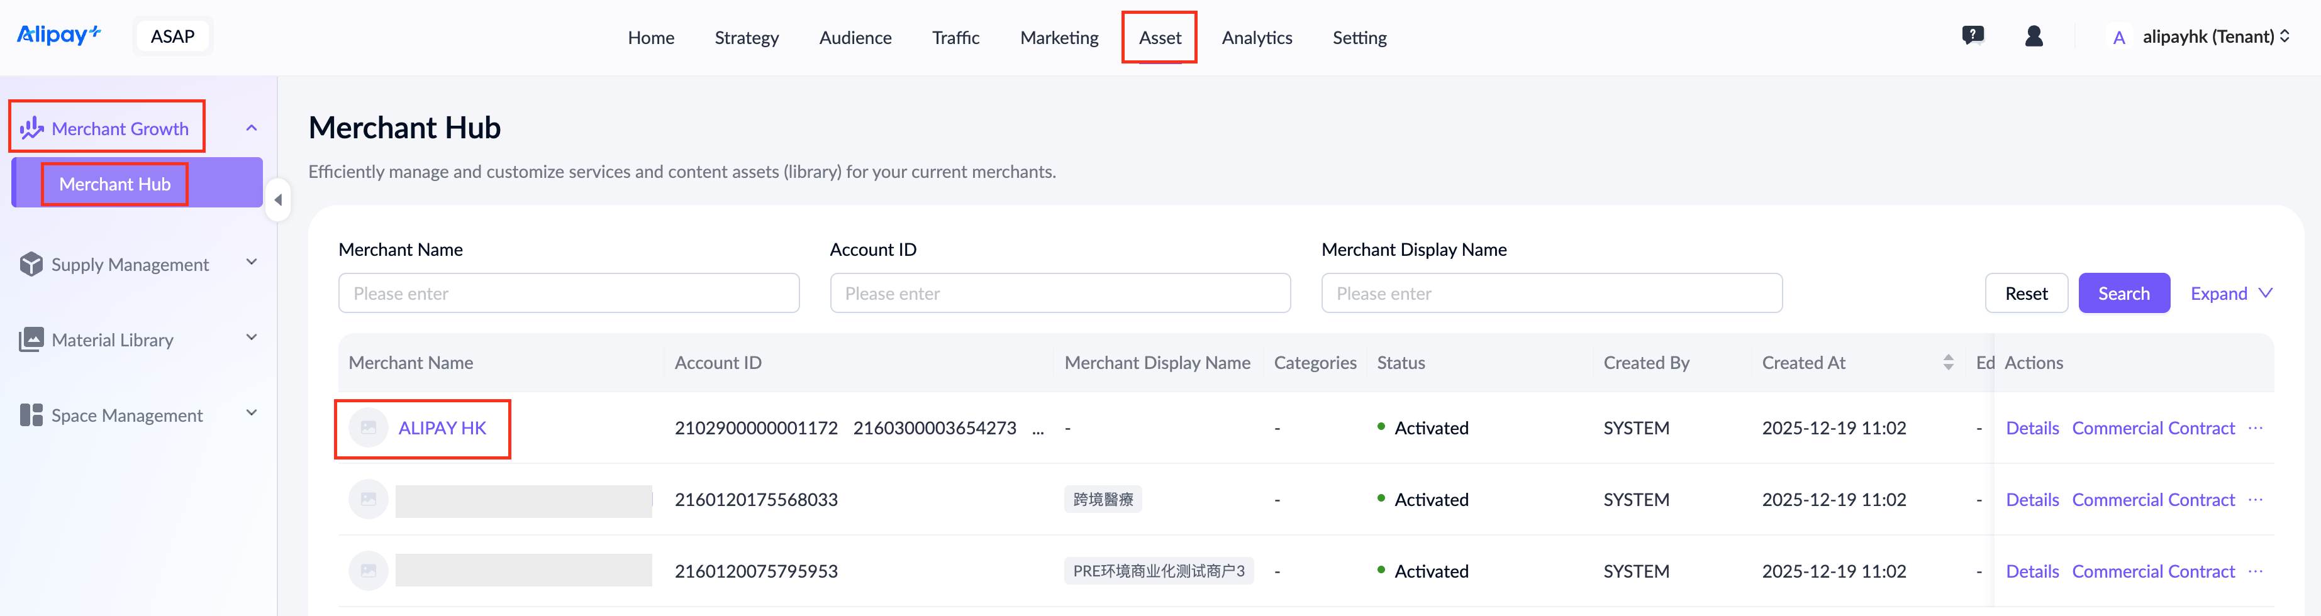Expand the Supply Management menu
The width and height of the screenshot is (2321, 616).
tap(252, 263)
